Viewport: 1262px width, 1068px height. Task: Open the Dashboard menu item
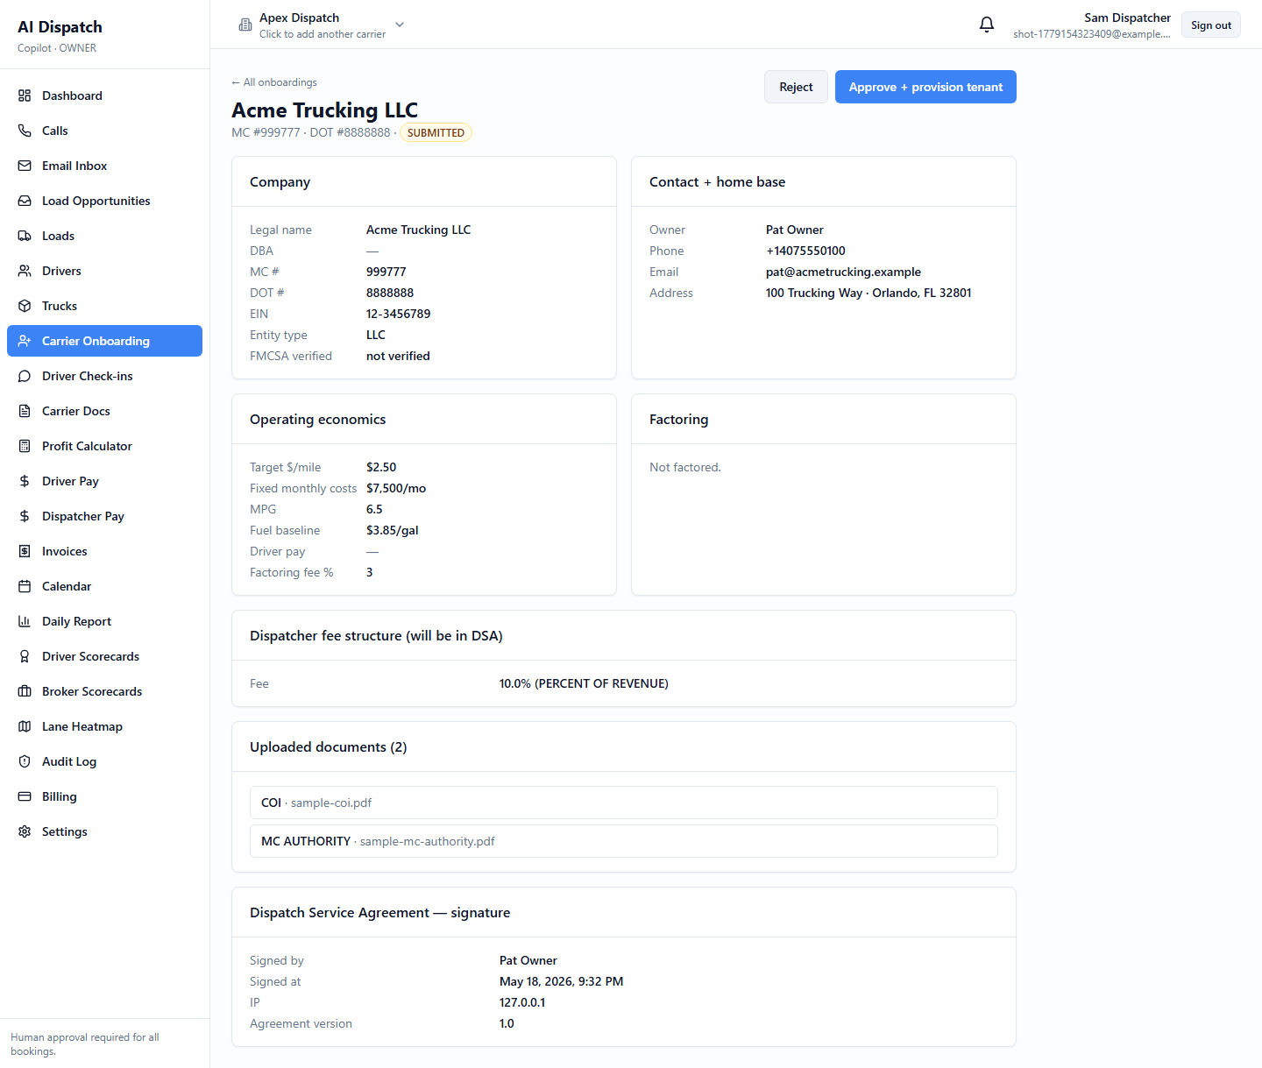[x=104, y=95]
